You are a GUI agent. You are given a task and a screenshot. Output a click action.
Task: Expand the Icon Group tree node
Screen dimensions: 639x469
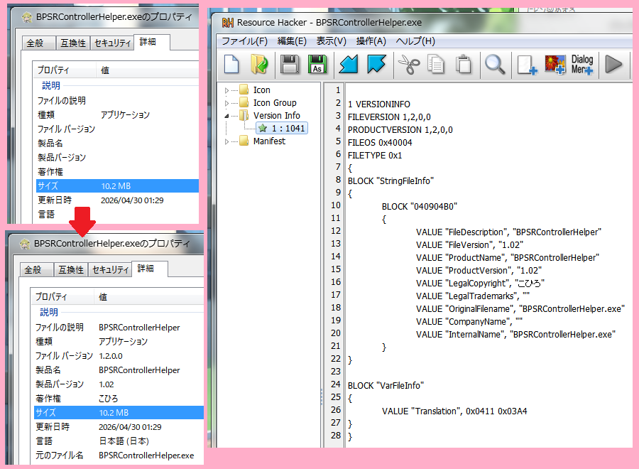tap(227, 103)
